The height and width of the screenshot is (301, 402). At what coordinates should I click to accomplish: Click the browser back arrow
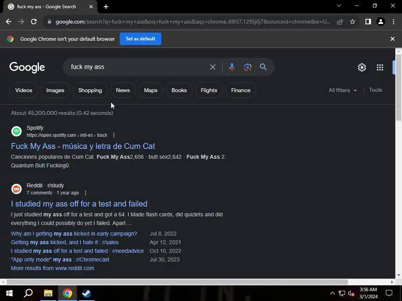9,22
